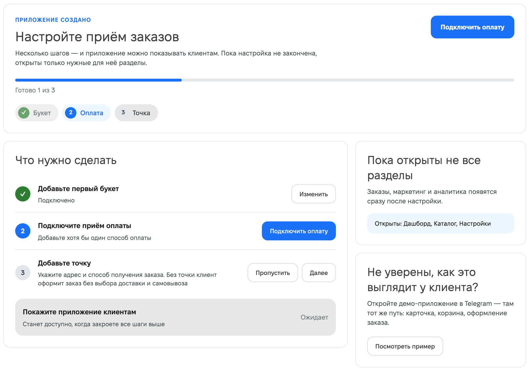This screenshot has height=371, width=529.
Task: Click the blue number 2 badge in the Оплата chip
Action: click(x=71, y=113)
